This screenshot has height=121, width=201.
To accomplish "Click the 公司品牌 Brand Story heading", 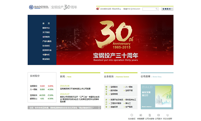I will (x=151, y=76).
